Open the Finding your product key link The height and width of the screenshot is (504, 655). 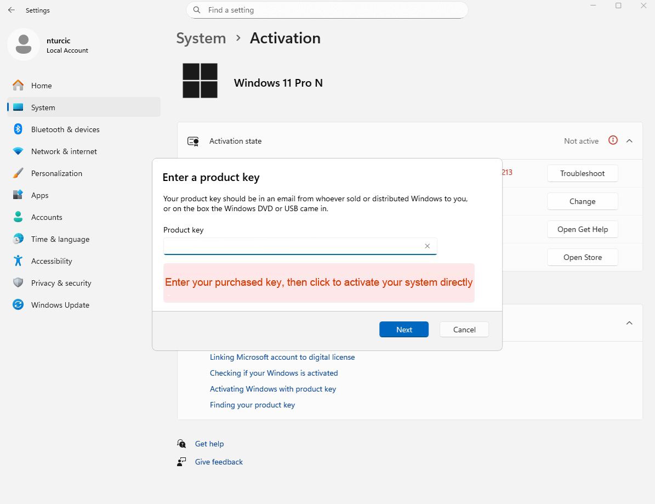point(252,405)
